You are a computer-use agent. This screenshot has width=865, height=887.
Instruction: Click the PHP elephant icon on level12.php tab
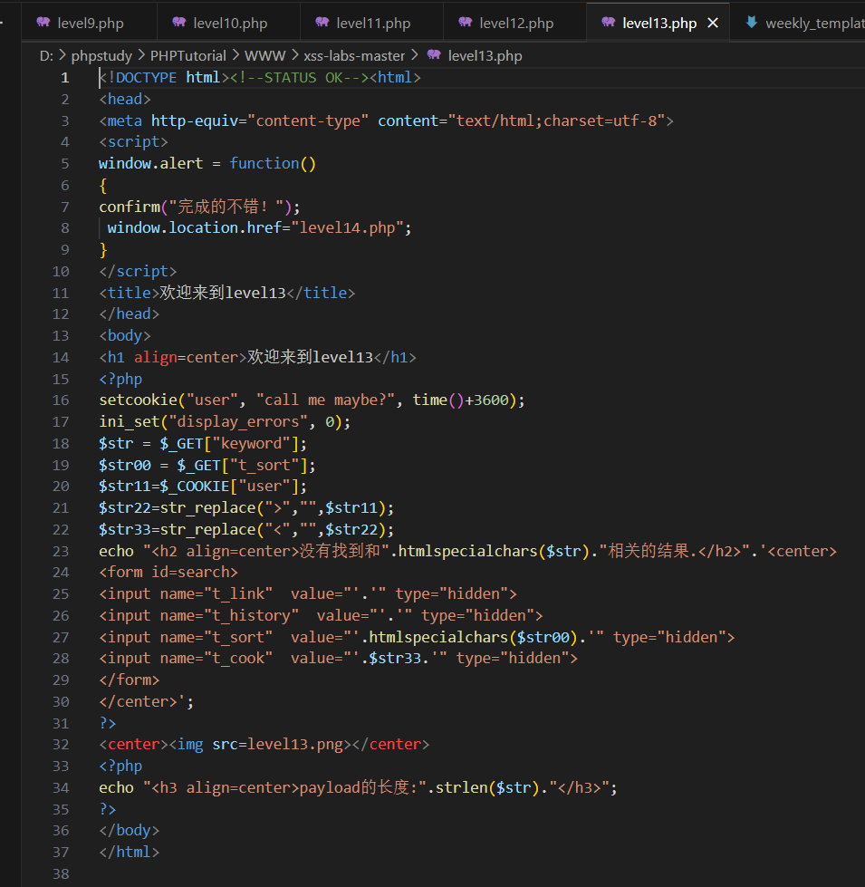point(465,22)
